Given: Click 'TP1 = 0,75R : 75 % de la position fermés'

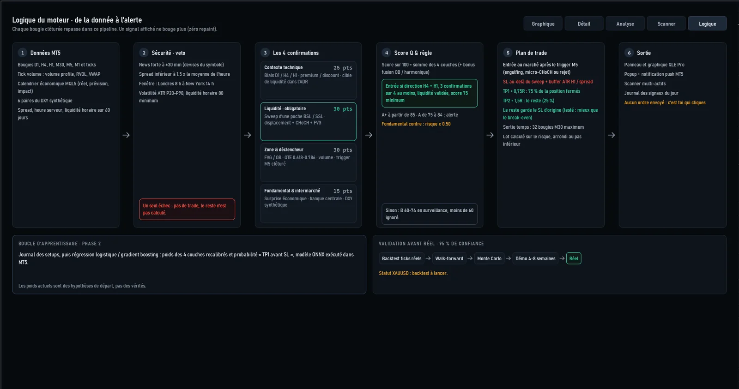Looking at the screenshot, I should point(541,91).
